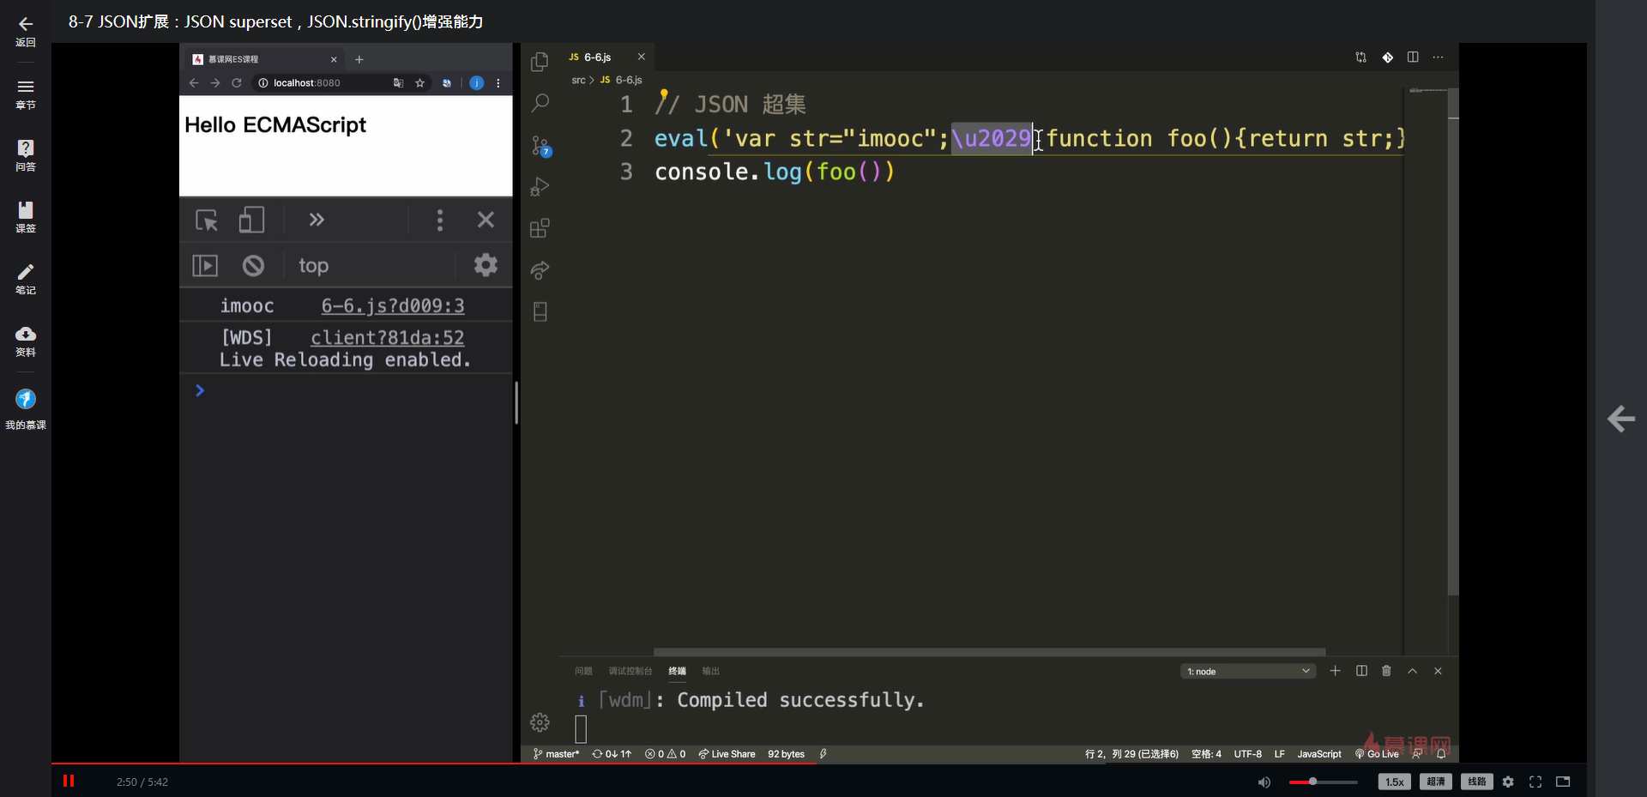The image size is (1647, 797).
Task: Toggle fullscreen mode for the video
Action: pyautogui.click(x=1535, y=782)
